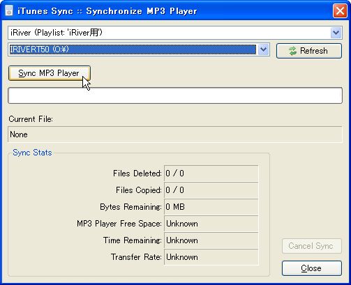Click the green refresh arrows icon
This screenshot has height=285, width=351.
click(292, 51)
